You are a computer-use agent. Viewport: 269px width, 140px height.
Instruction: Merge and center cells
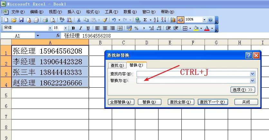pyautogui.click(x=120, y=28)
